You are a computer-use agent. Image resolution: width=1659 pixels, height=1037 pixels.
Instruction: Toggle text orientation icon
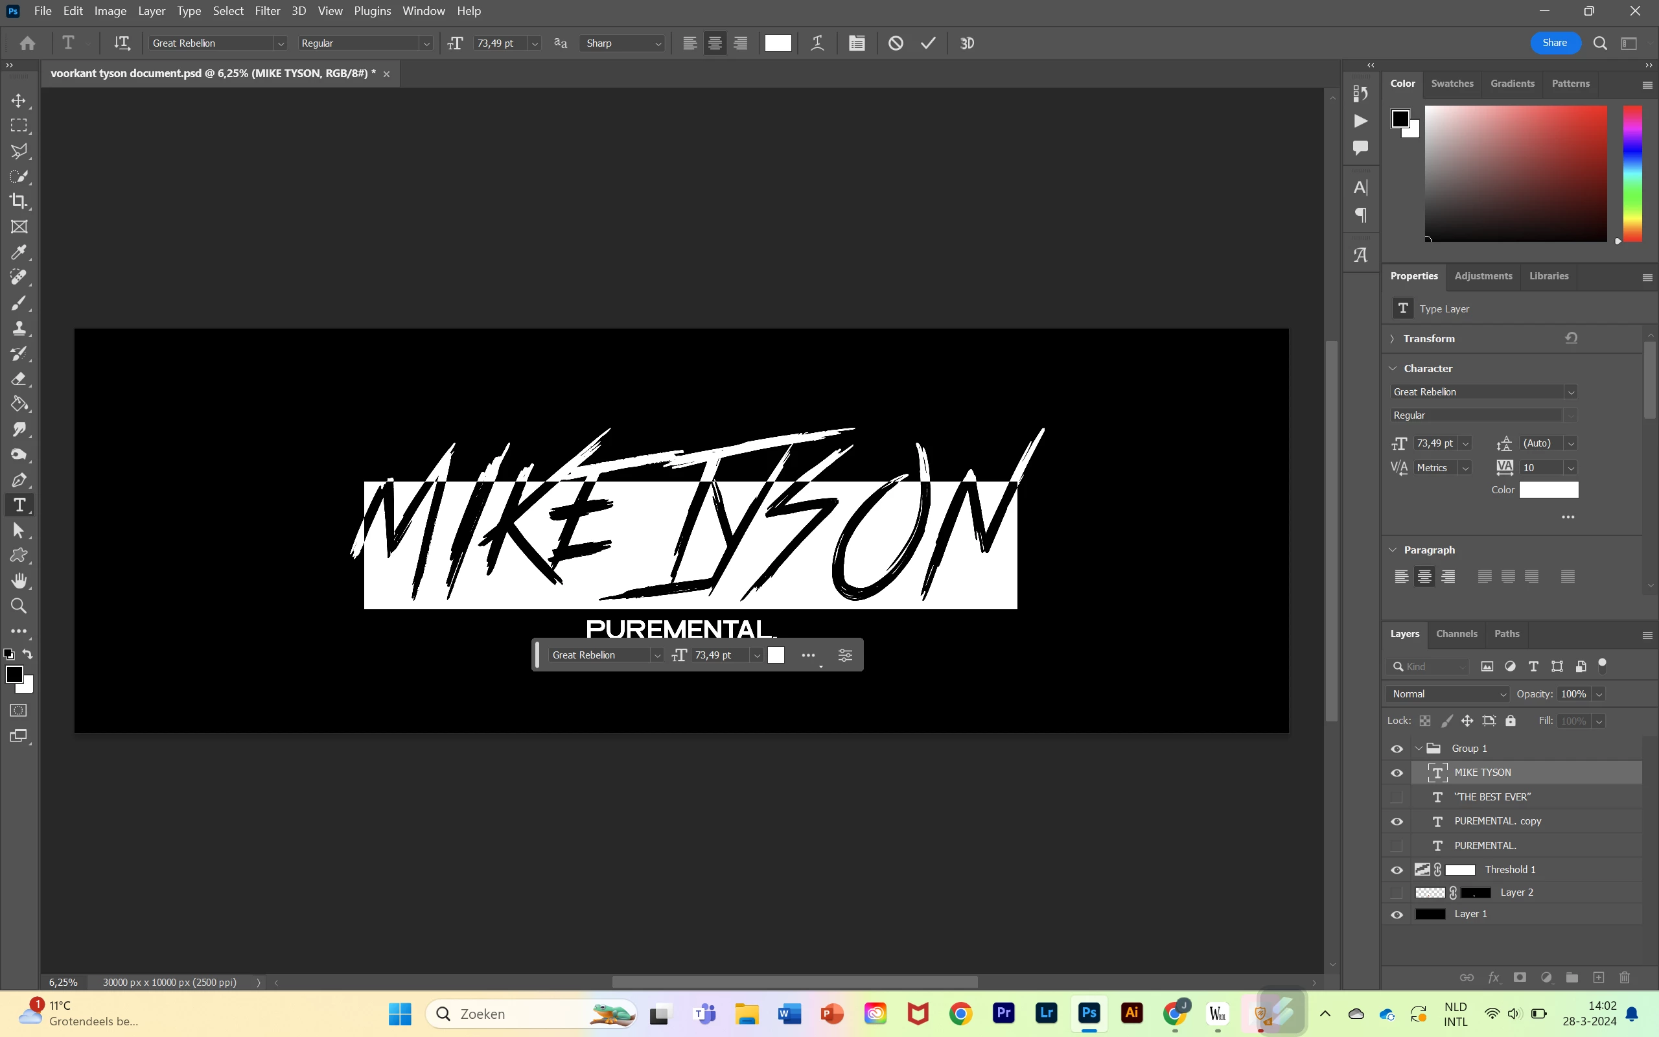click(122, 43)
